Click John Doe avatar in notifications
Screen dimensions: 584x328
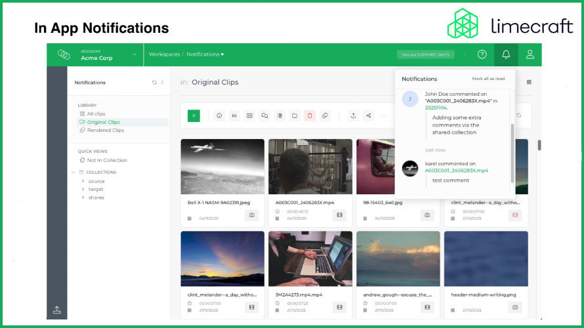click(x=409, y=99)
